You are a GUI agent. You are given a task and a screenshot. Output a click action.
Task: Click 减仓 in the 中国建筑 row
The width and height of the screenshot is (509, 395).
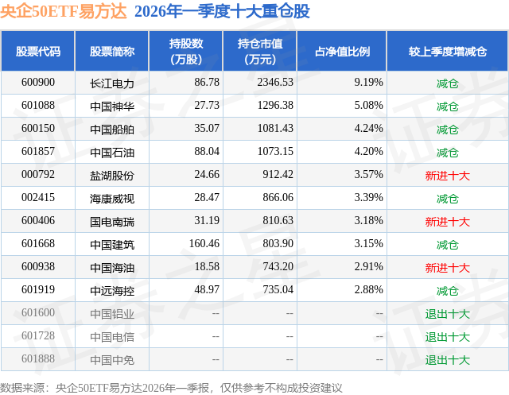click(448, 245)
